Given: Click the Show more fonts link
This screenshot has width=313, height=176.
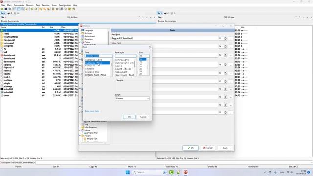Looking at the screenshot, I should point(92,111).
